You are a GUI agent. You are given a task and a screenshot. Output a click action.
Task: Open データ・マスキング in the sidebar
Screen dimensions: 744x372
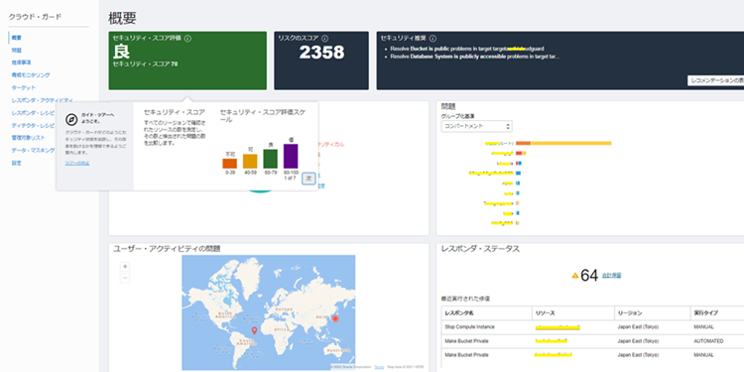click(33, 151)
